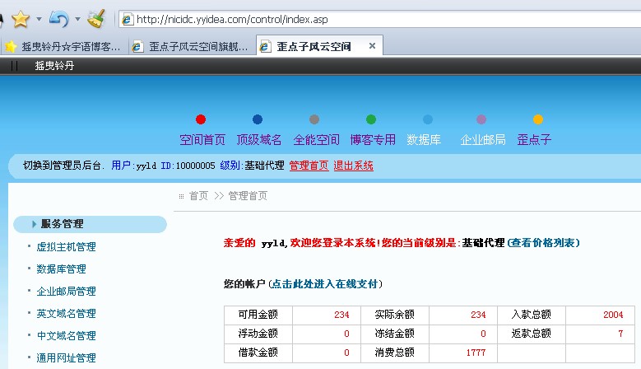Image resolution: width=641 pixels, height=369 pixels.
Task: Switch to the 摇曳铃丹☆宇语博客 tab
Action: (x=64, y=47)
